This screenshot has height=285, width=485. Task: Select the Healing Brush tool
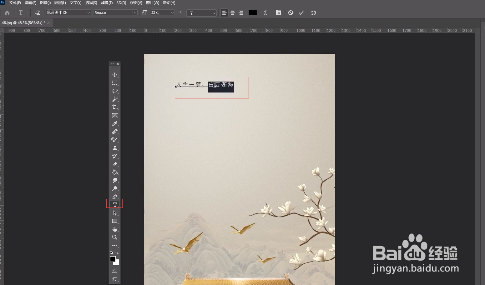[115, 132]
